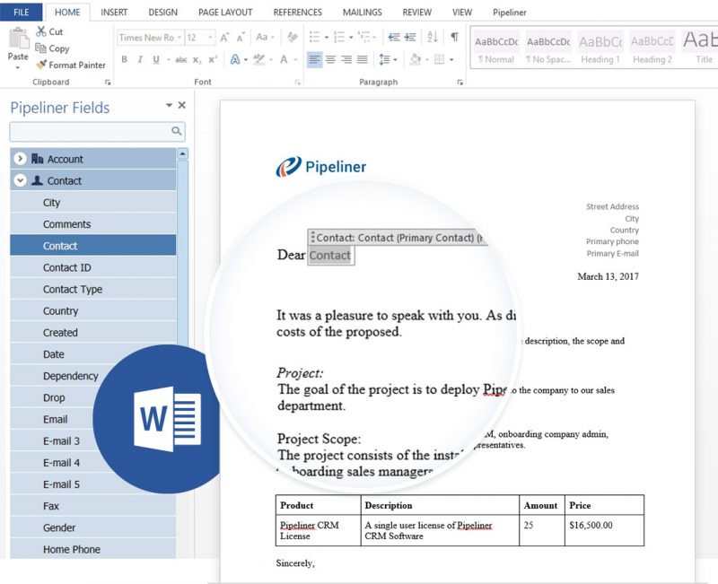
Task: Click the Clear Formatting eraser icon
Action: click(x=293, y=37)
